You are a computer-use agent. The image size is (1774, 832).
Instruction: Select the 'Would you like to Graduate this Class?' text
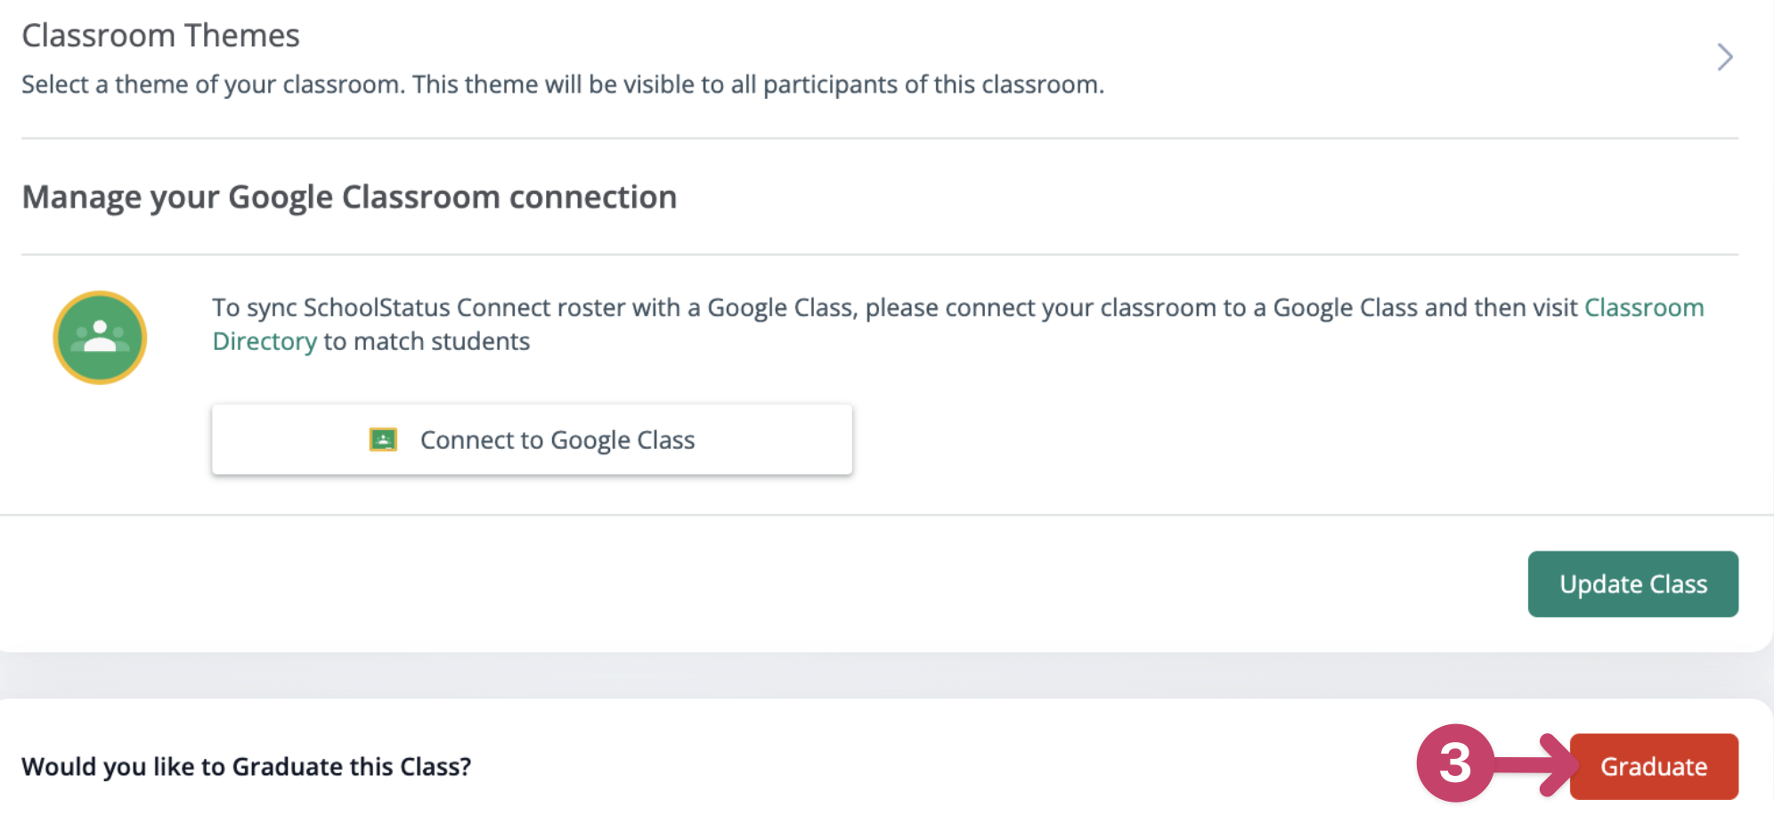246,766
